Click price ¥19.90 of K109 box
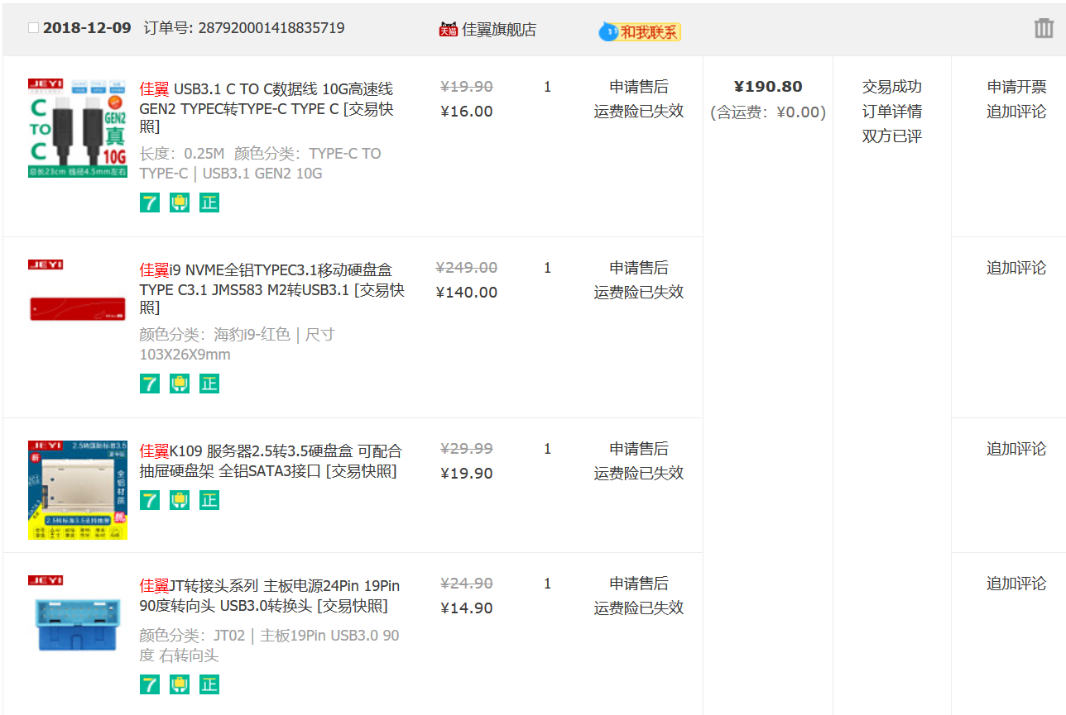The width and height of the screenshot is (1066, 715). click(467, 474)
